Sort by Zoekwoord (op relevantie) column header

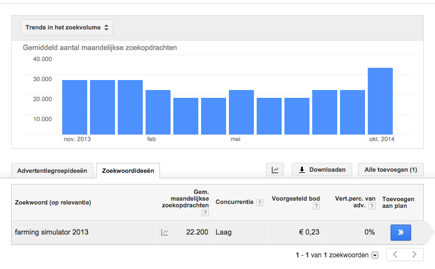coord(53,202)
